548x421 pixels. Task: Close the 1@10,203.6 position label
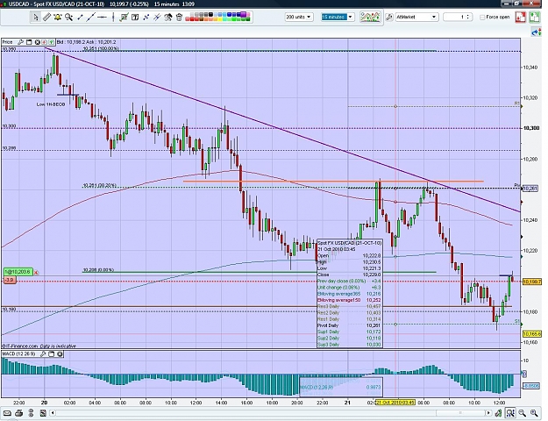coord(36,273)
